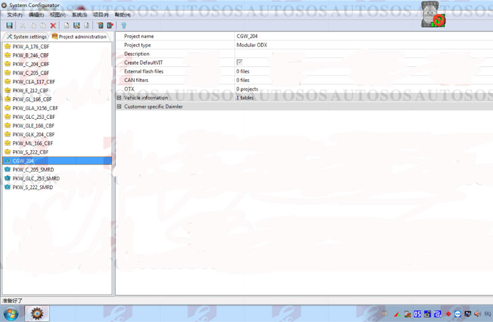Screen dimensions: 493x322
Task: Select project PKW_GL_166_CBF
Action: click(x=32, y=99)
